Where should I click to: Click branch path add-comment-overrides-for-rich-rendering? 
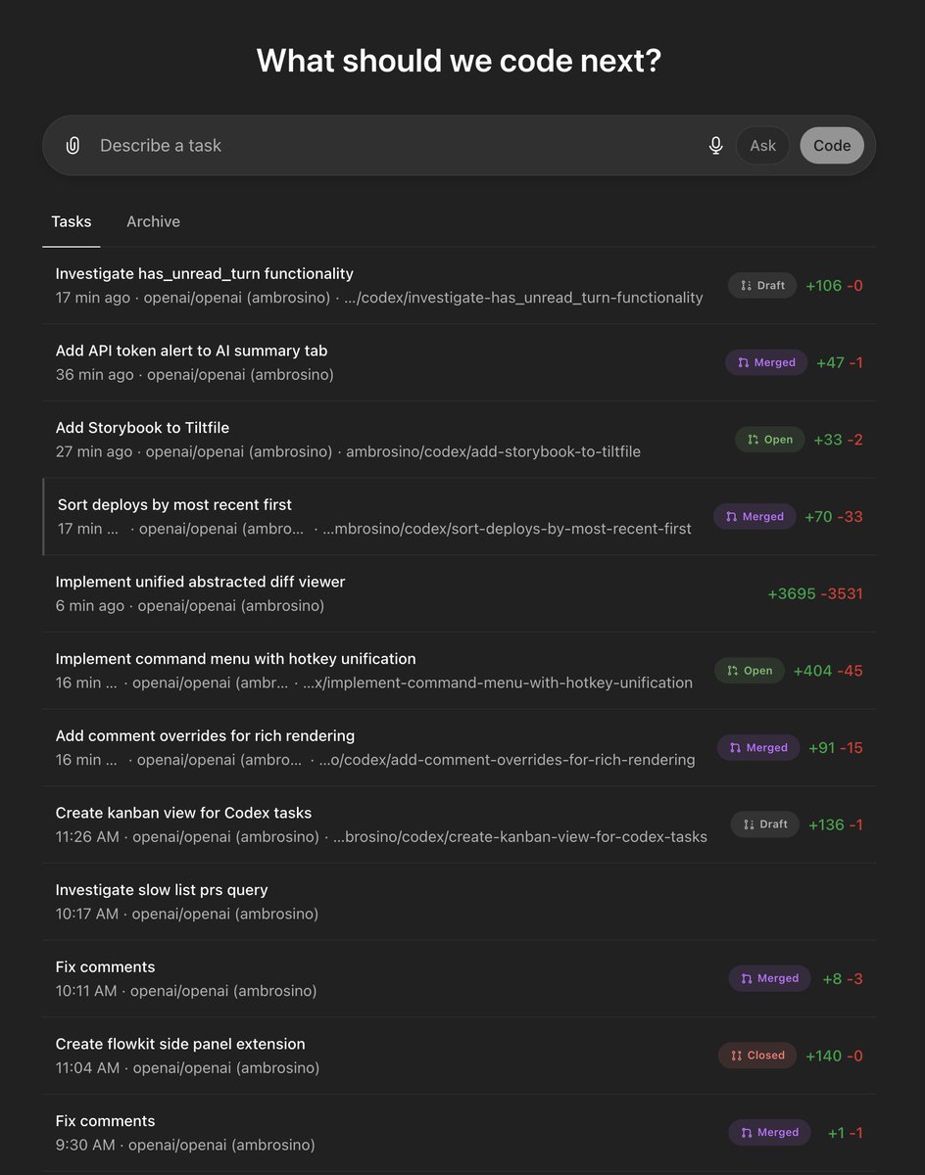click(x=507, y=760)
